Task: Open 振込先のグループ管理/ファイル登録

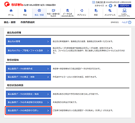Action: tap(28, 51)
